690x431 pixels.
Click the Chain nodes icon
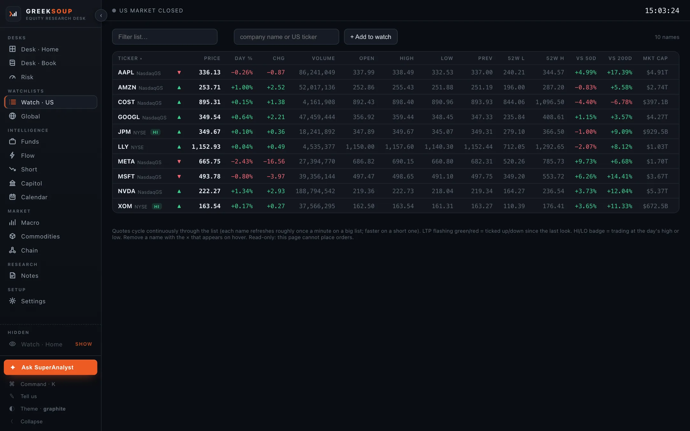click(x=12, y=250)
